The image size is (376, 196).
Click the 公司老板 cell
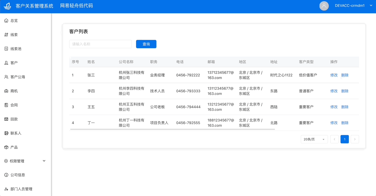point(157,107)
